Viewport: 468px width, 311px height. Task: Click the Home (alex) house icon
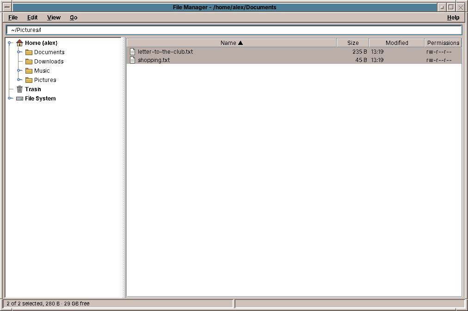19,43
